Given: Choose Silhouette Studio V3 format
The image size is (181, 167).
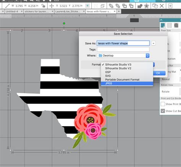Looking at the screenshot, I should point(127,65).
